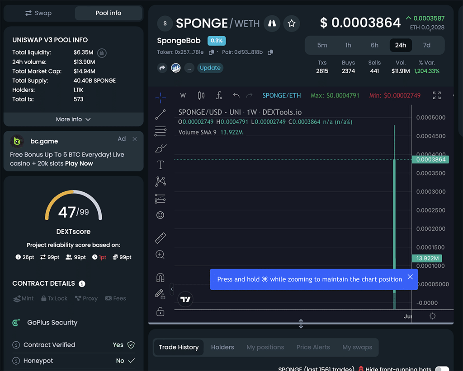Select the 7d stats interval
463x371 pixels.
[427, 45]
